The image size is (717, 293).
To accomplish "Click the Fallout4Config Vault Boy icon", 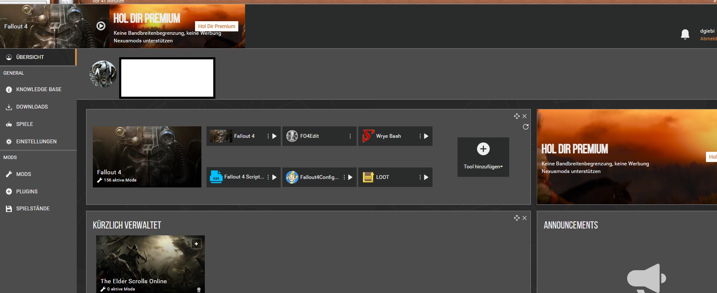I will pyautogui.click(x=292, y=177).
